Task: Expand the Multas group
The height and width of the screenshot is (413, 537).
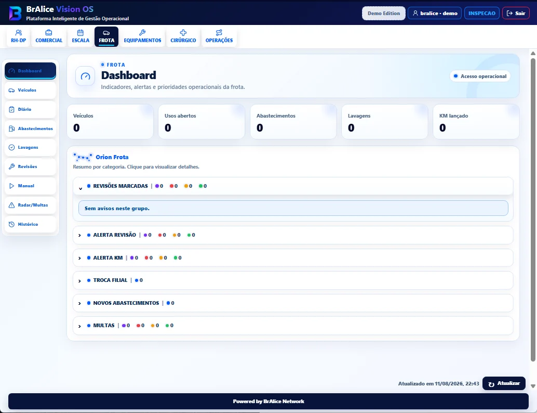Action: point(293,326)
